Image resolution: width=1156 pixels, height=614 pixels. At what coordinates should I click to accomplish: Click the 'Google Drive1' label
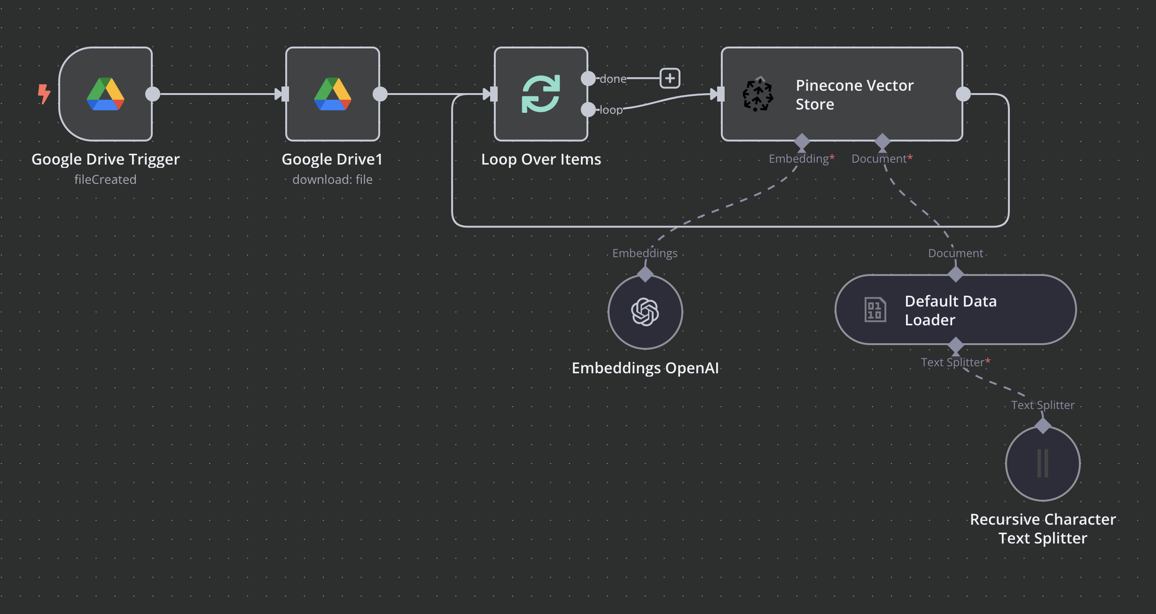[x=332, y=159]
